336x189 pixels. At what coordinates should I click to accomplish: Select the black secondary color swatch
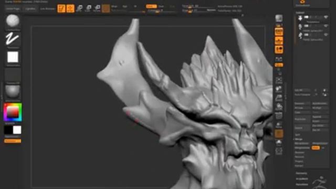[8, 130]
